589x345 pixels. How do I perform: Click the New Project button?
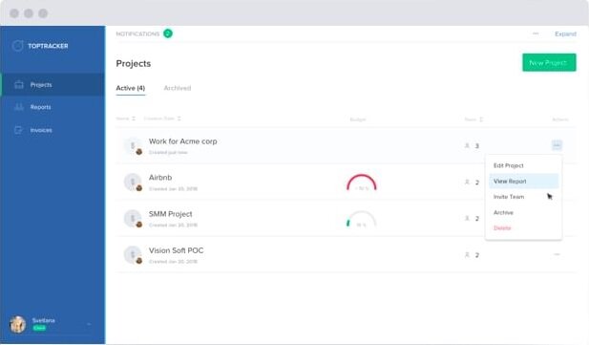point(549,62)
